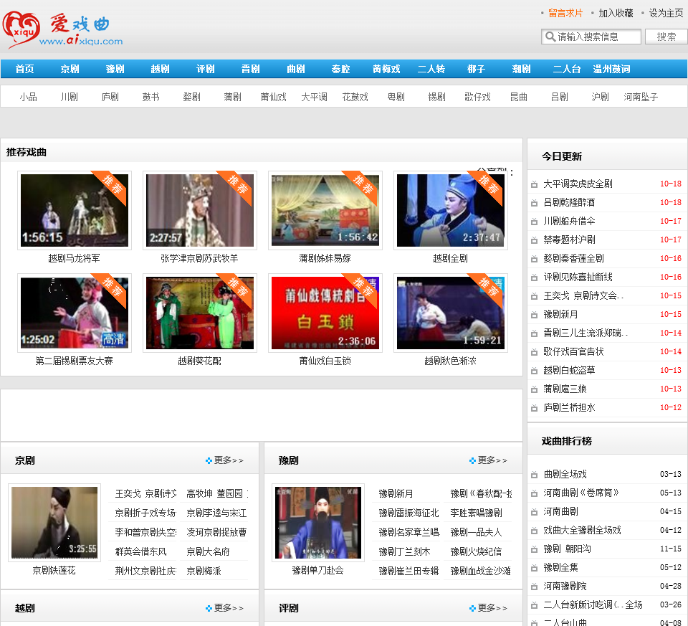Click the magnifier icon in search box
The height and width of the screenshot is (626, 688).
tap(550, 37)
